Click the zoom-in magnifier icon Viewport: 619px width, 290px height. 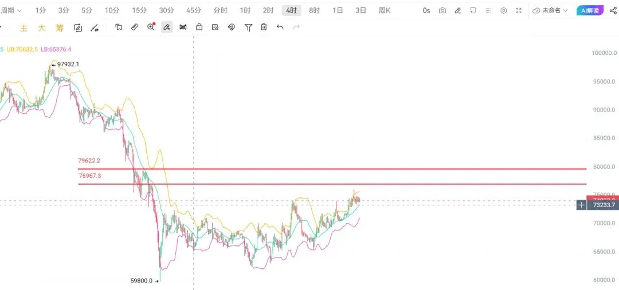[x=151, y=27]
